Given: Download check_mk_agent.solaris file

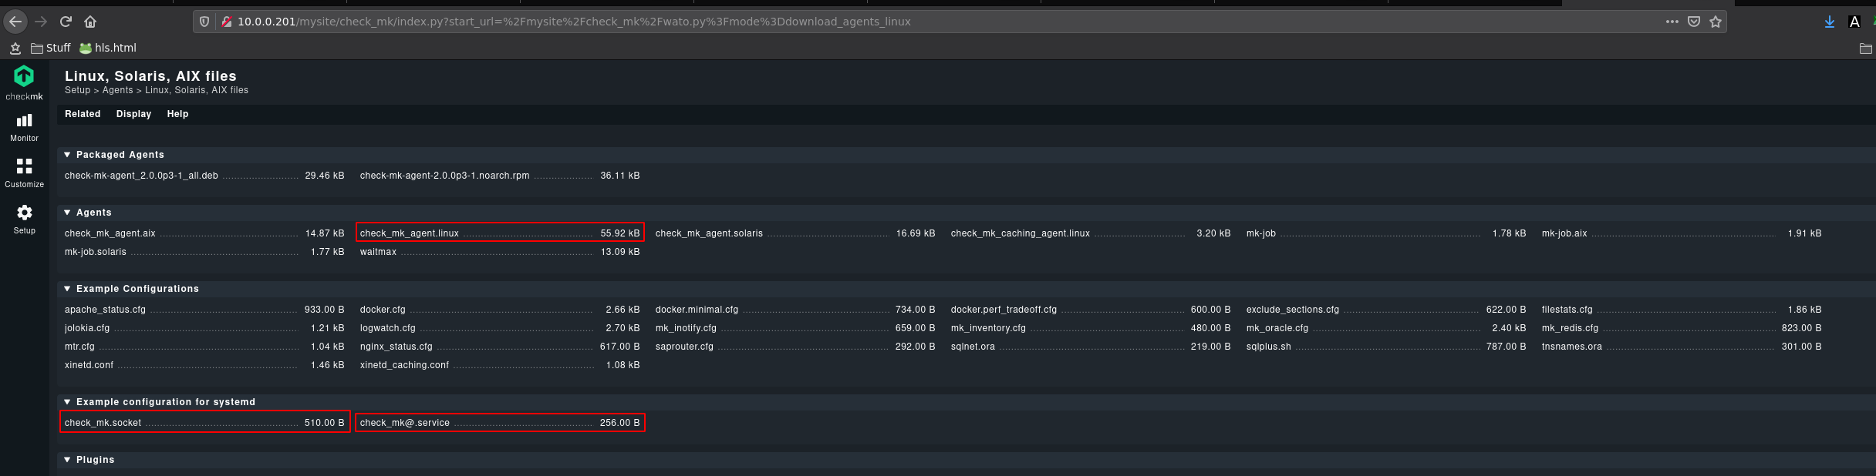Looking at the screenshot, I should click(x=709, y=233).
